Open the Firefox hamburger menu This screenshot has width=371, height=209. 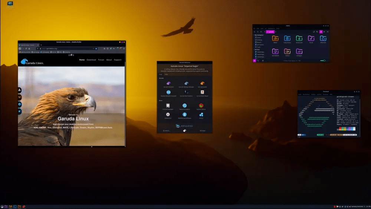124,49
